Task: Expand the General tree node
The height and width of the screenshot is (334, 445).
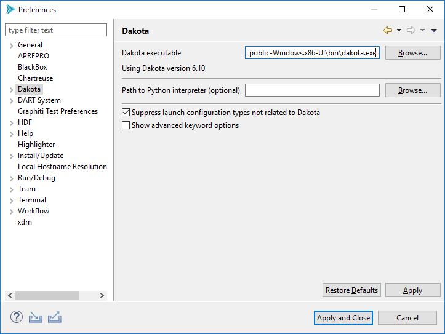Action: point(11,45)
